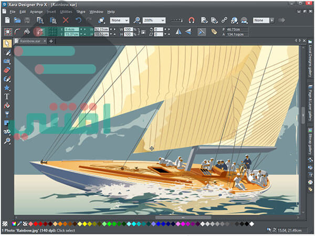Add a new document tab with plus
Screen dimensions: 315x236
tap(51, 41)
